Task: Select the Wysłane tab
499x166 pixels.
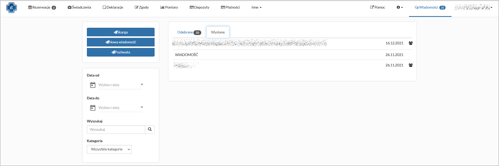Action: click(x=218, y=32)
